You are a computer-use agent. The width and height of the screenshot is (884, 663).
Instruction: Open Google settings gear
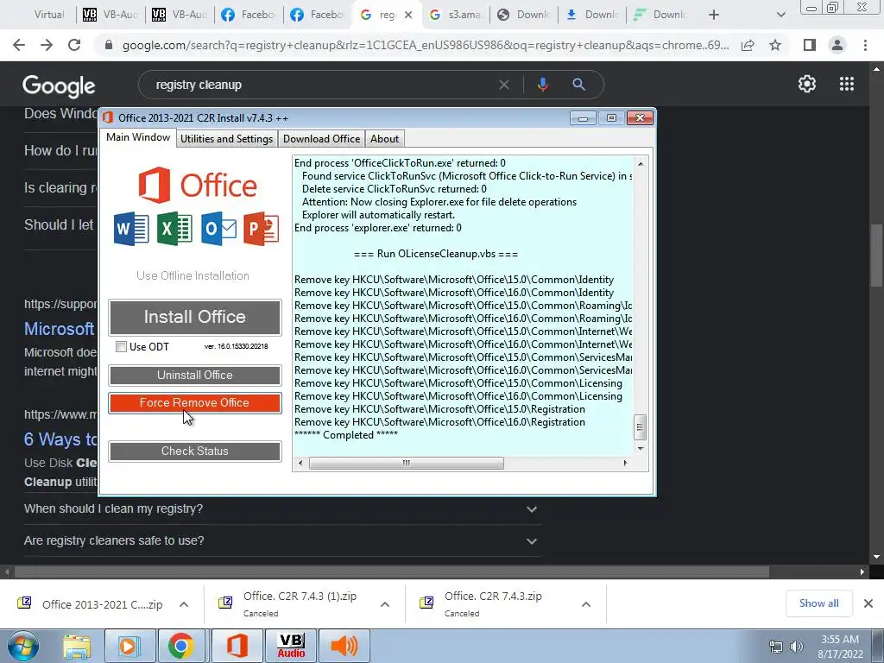coord(807,84)
